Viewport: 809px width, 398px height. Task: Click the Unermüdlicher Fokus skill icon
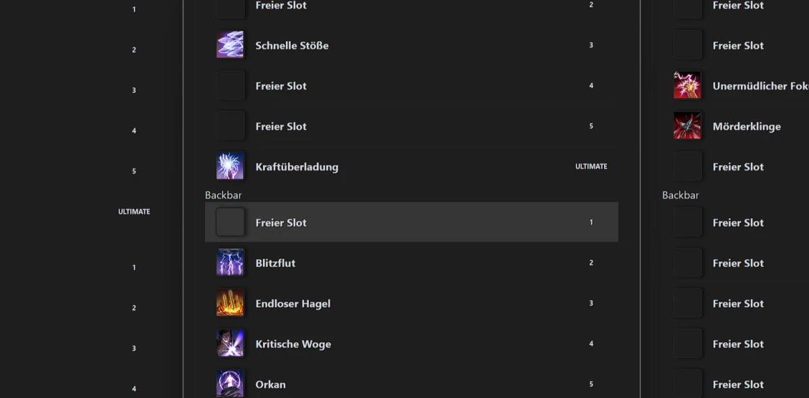click(x=687, y=86)
